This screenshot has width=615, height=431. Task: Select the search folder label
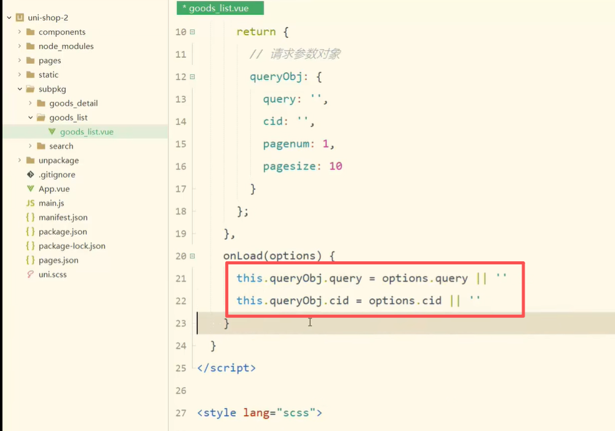tap(61, 146)
